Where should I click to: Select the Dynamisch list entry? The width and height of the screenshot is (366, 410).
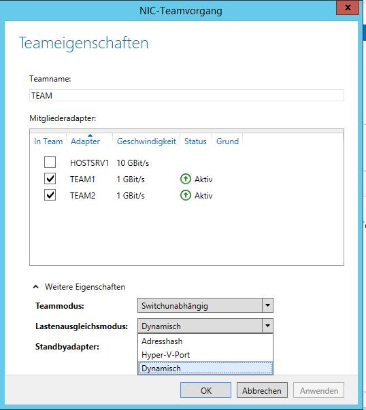coord(205,369)
